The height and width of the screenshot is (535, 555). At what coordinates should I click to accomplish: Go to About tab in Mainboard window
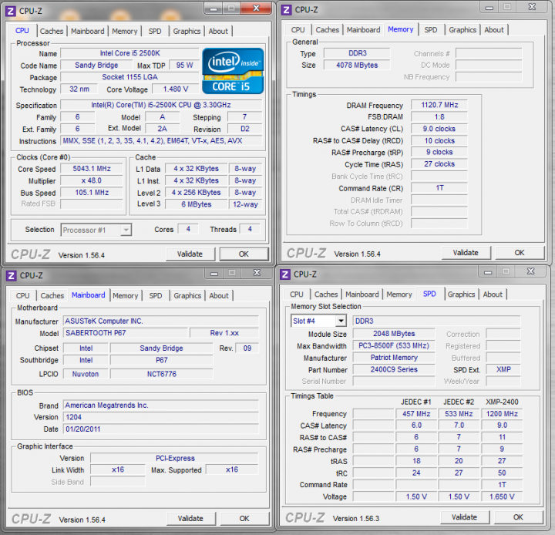coord(219,296)
